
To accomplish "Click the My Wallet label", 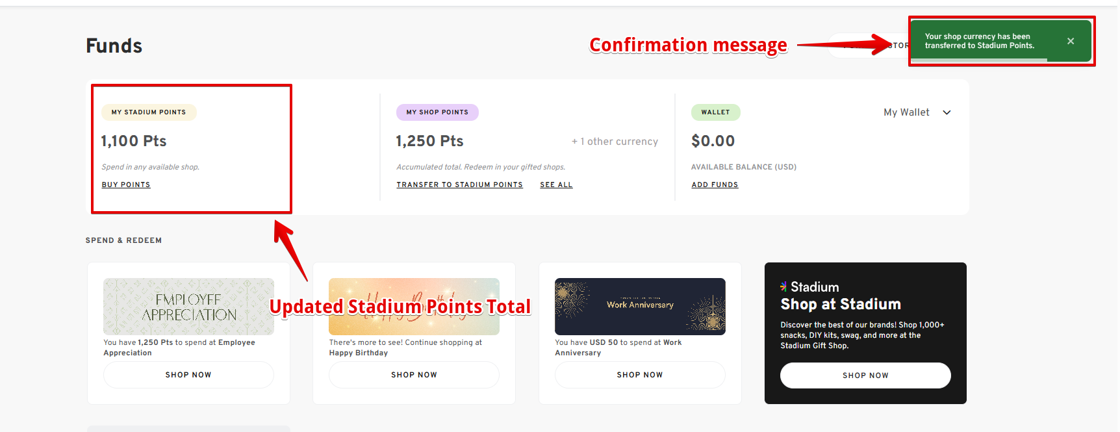I will 906,112.
